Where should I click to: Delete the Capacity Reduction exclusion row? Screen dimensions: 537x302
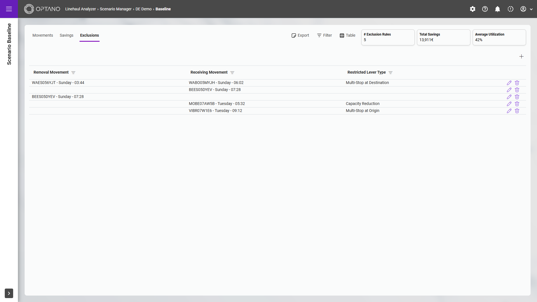pyautogui.click(x=517, y=104)
